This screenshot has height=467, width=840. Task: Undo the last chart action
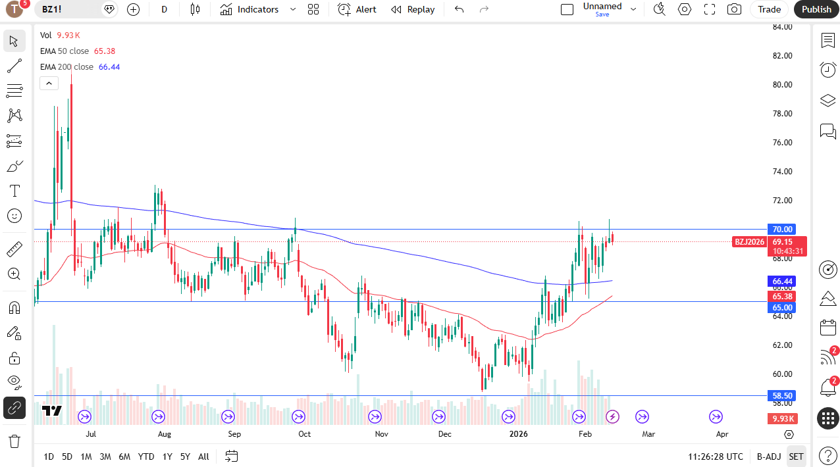tap(459, 9)
